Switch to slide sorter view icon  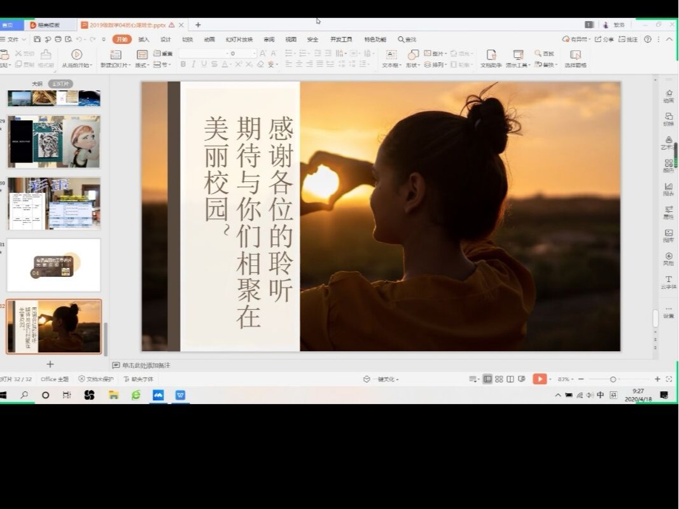coord(499,379)
